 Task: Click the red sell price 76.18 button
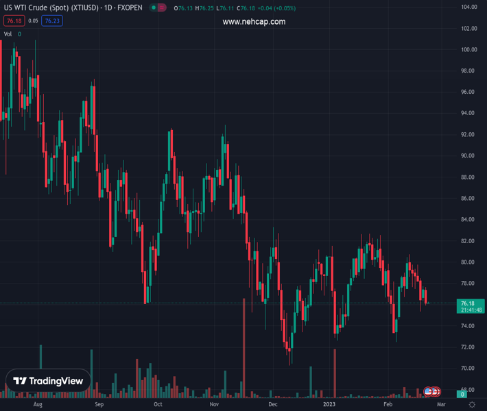tap(12, 21)
